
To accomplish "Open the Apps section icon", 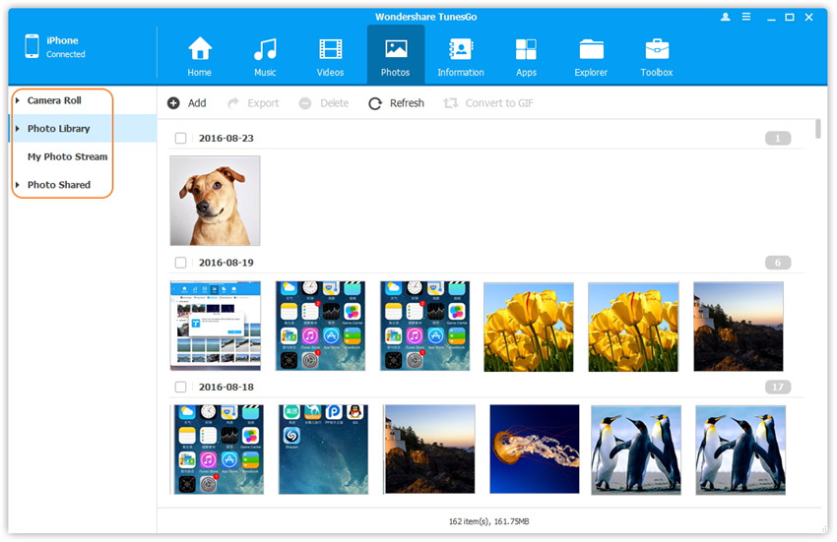I will point(526,49).
